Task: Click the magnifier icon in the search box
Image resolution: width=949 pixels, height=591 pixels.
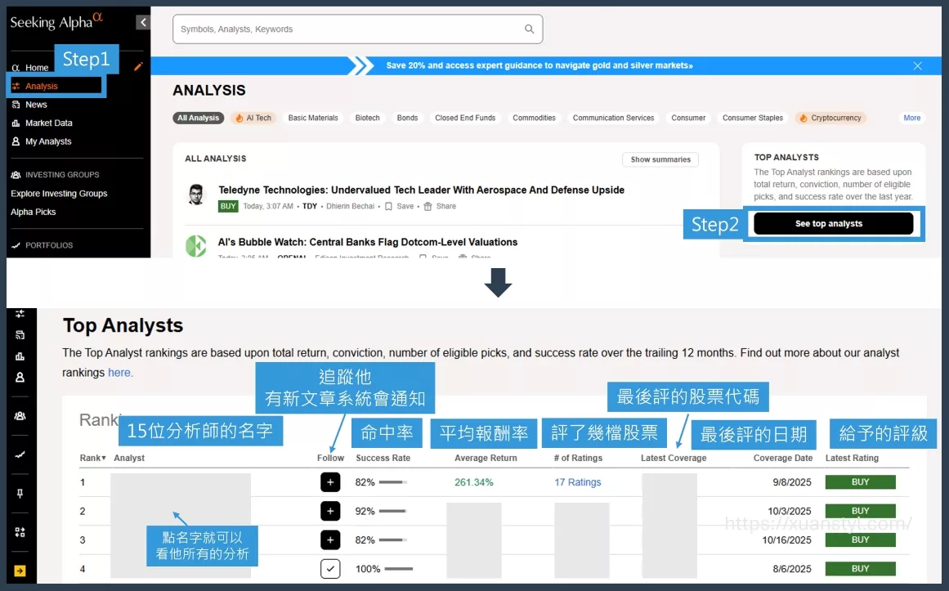Action: pos(530,29)
